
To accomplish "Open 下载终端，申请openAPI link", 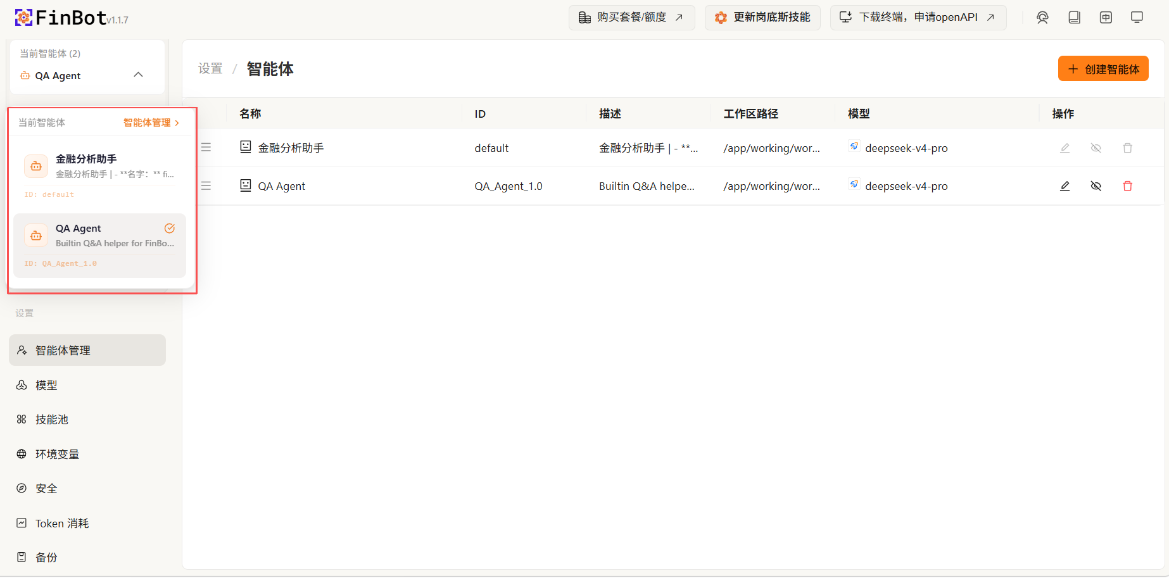I will tap(918, 18).
